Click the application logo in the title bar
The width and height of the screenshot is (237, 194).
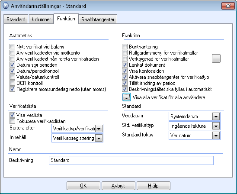pyautogui.click(x=6, y=6)
